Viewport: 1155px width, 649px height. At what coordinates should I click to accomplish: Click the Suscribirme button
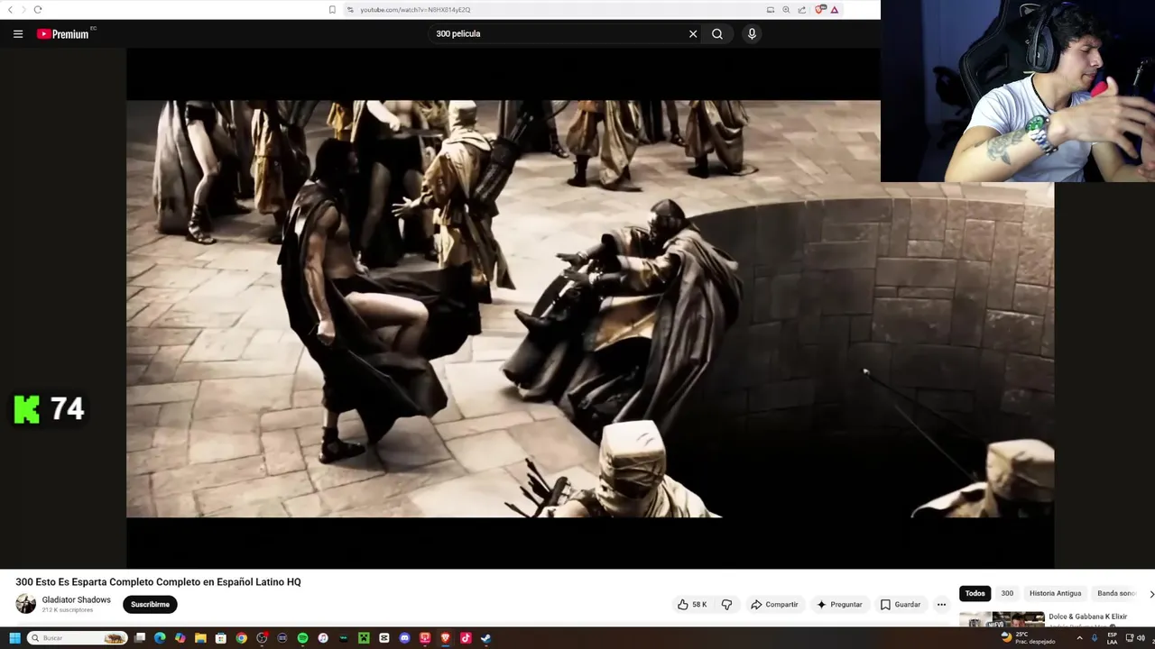(x=150, y=605)
